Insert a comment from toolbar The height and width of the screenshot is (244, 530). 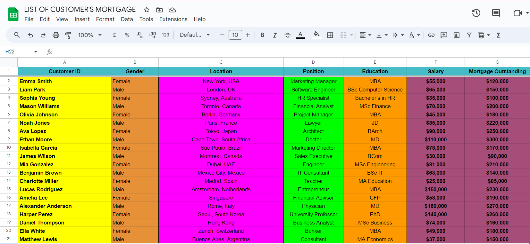(444, 35)
